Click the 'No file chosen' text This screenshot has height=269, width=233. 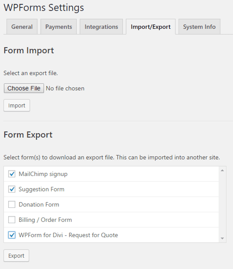(65, 88)
